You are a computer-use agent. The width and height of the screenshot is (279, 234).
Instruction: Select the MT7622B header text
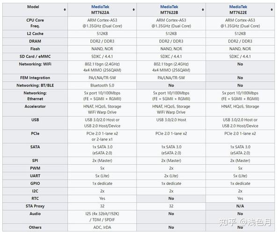pos(169,13)
